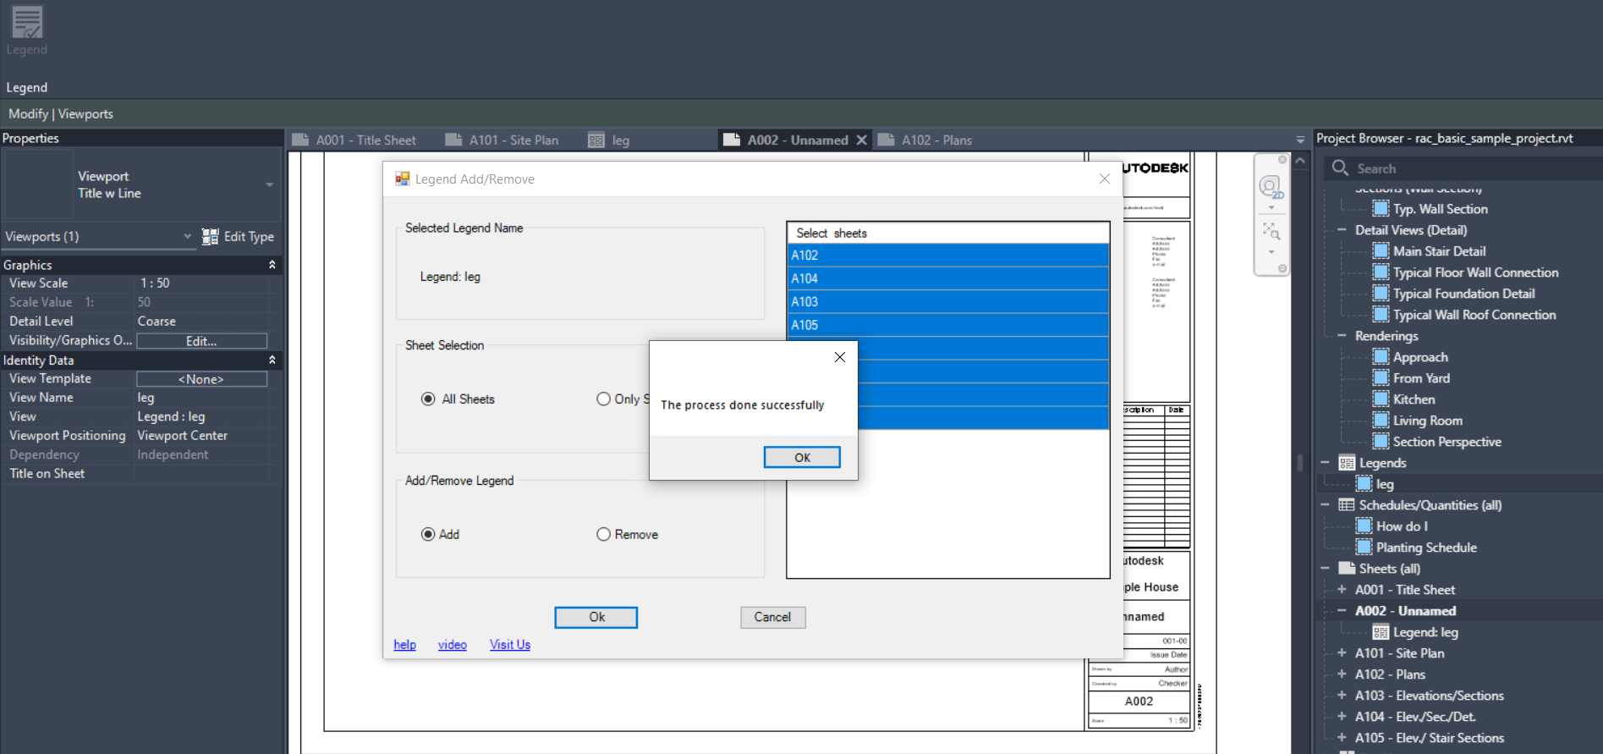This screenshot has width=1603, height=754.
Task: Choose the Remove radio option
Action: 603,535
